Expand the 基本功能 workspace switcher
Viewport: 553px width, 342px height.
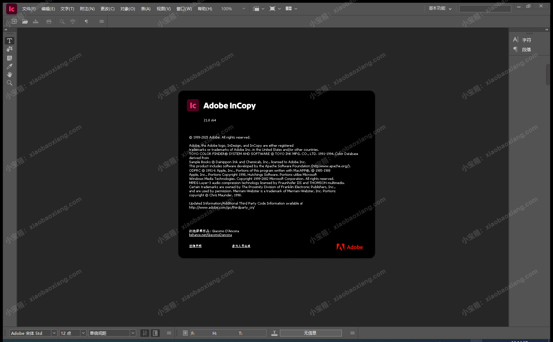pos(440,9)
